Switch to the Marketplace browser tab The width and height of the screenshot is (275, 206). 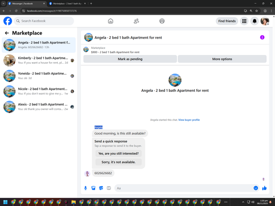[67, 3]
